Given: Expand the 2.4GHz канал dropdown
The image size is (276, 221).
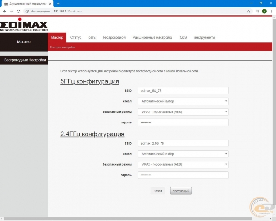Looking at the screenshot, I should 183,154.
